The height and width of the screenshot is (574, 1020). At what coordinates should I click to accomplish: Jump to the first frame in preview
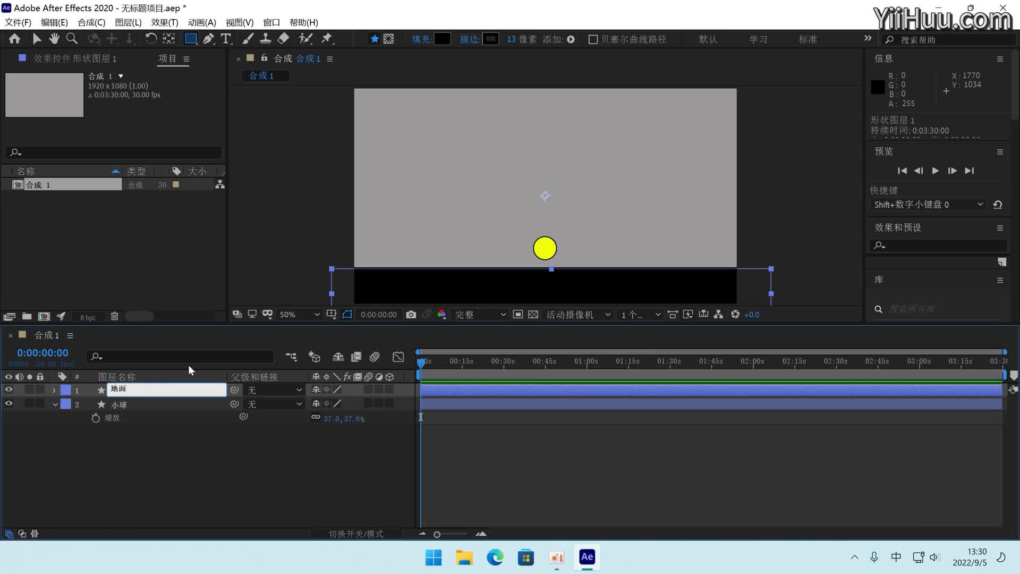point(902,171)
